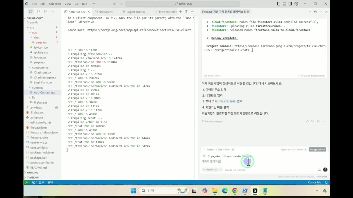Open the Explorer view icon
Viewport: 353px width, 198px height.
[31, 11]
